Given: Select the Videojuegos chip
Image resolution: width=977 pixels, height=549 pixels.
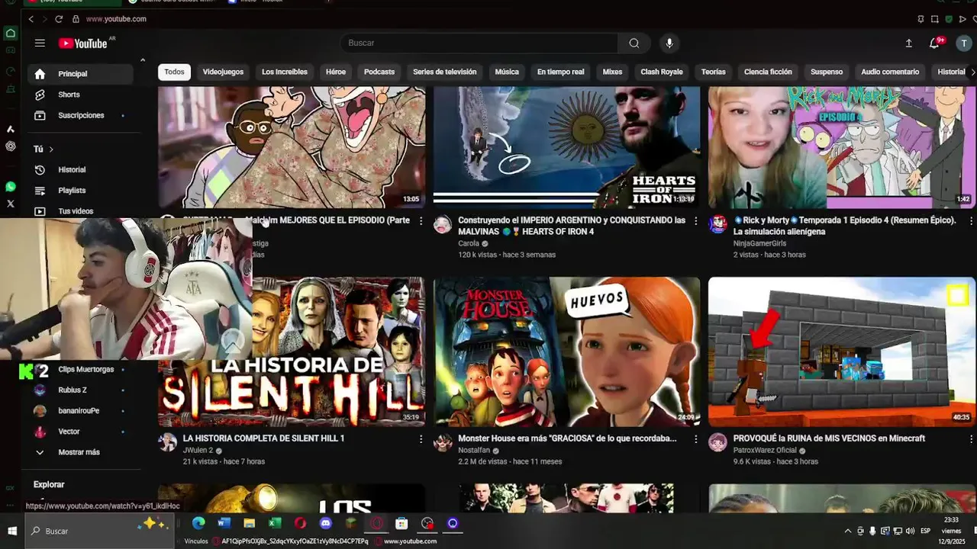Looking at the screenshot, I should [223, 72].
